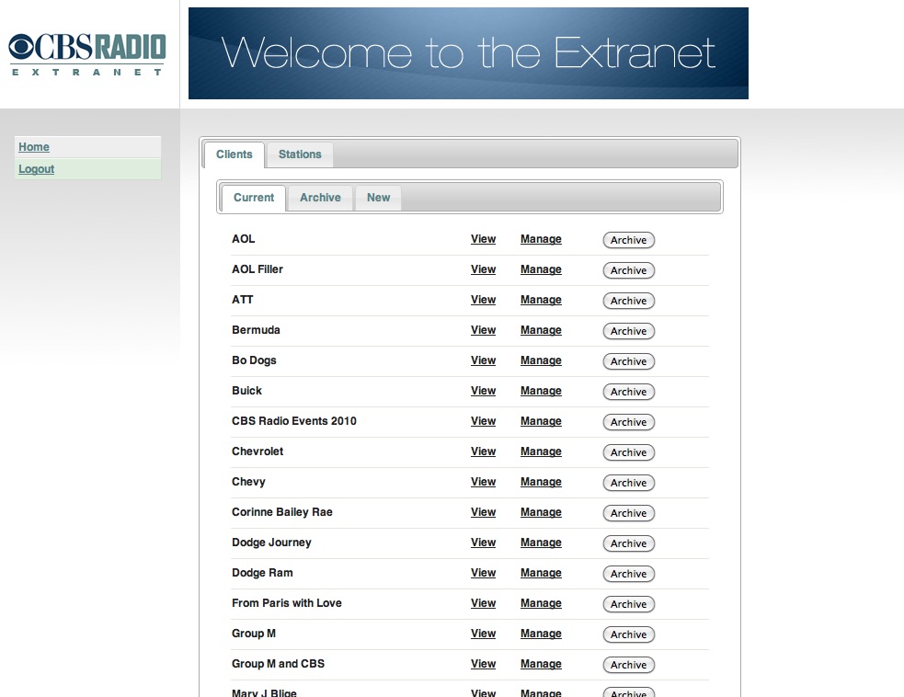Switch to the New clients tab
This screenshot has width=904, height=697.
378,197
